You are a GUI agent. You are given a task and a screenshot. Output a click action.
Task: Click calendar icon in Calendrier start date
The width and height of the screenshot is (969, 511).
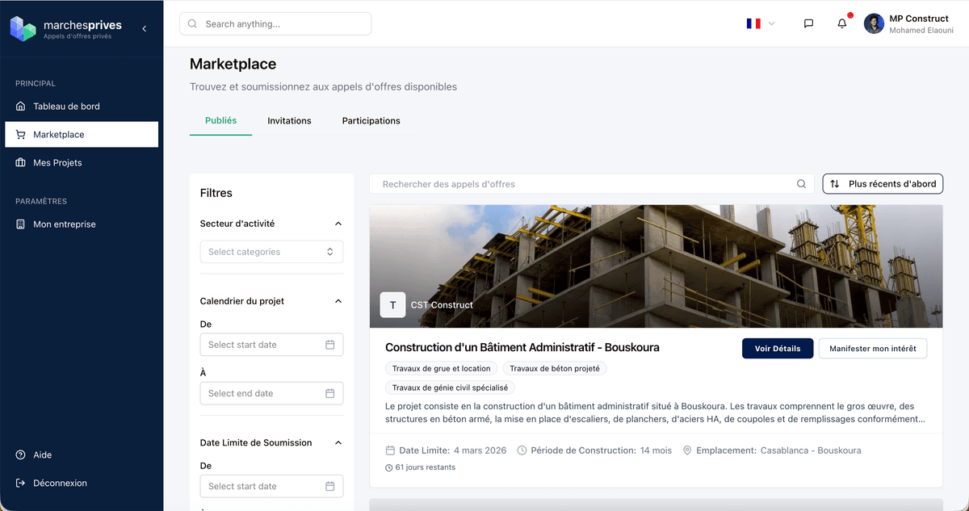click(x=329, y=345)
